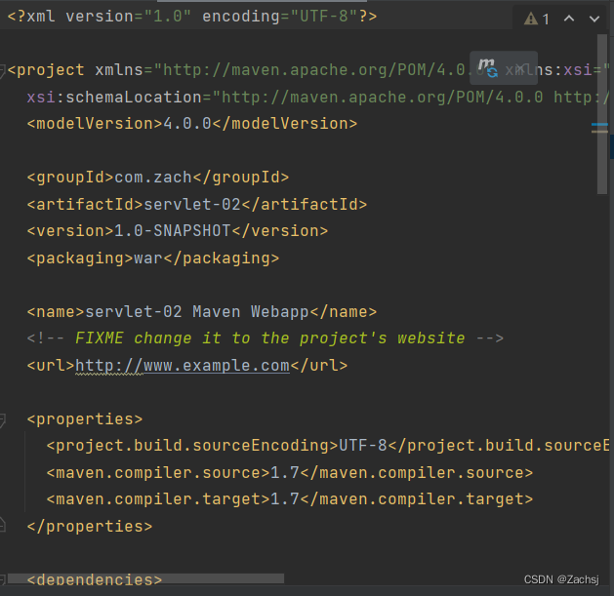Click the modelVersion value 4.0.0
614x596 pixels.
pyautogui.click(x=187, y=124)
